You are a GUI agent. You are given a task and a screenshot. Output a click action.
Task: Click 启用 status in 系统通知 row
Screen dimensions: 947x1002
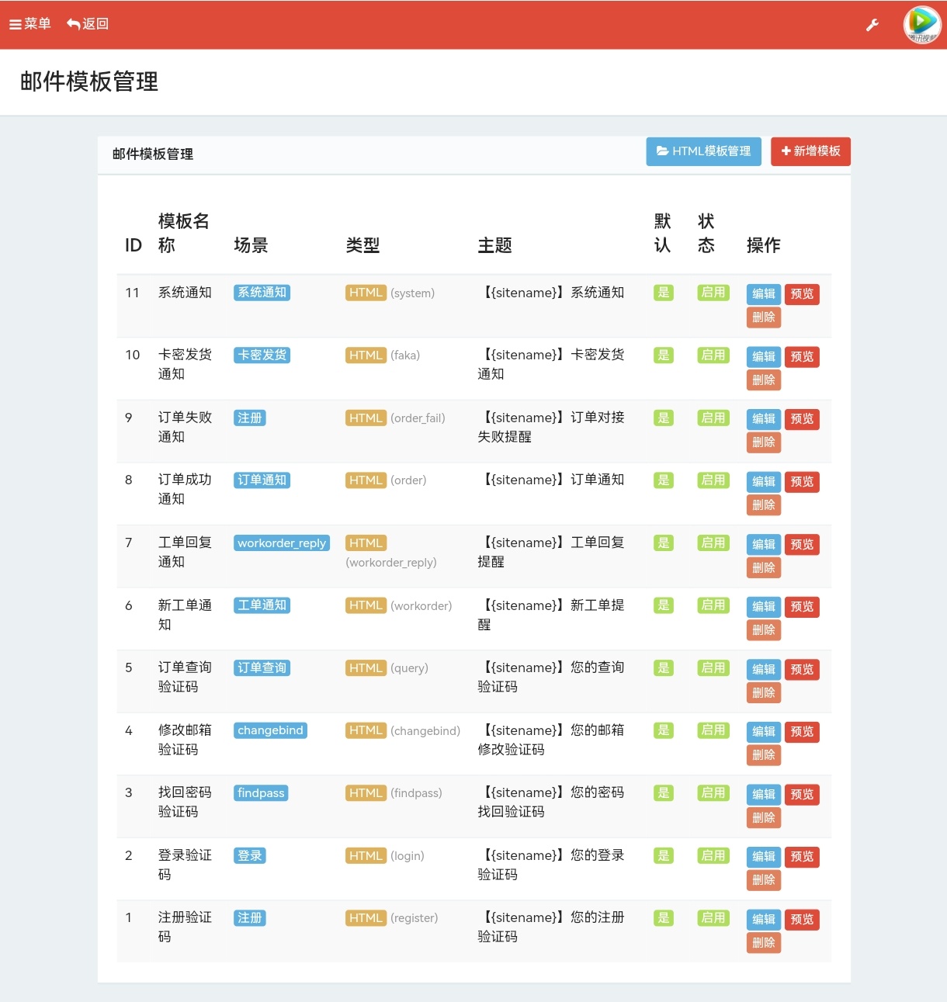coord(713,293)
